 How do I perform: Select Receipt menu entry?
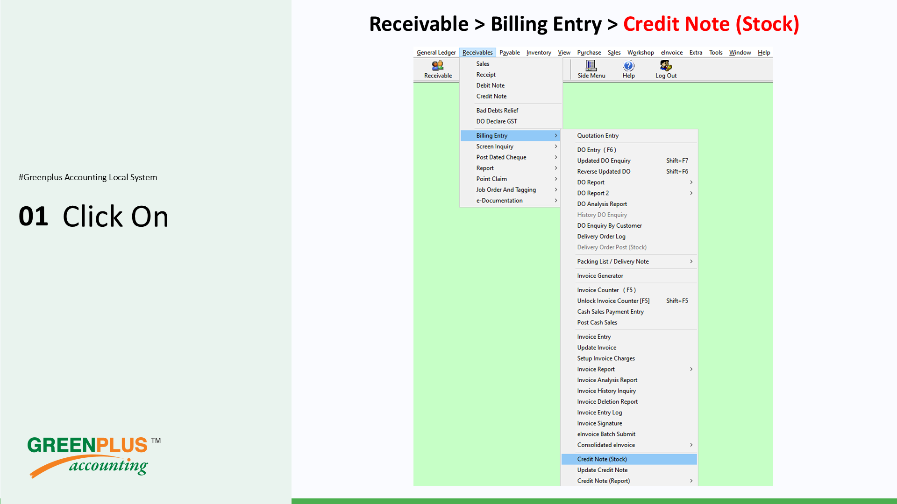tap(511, 75)
